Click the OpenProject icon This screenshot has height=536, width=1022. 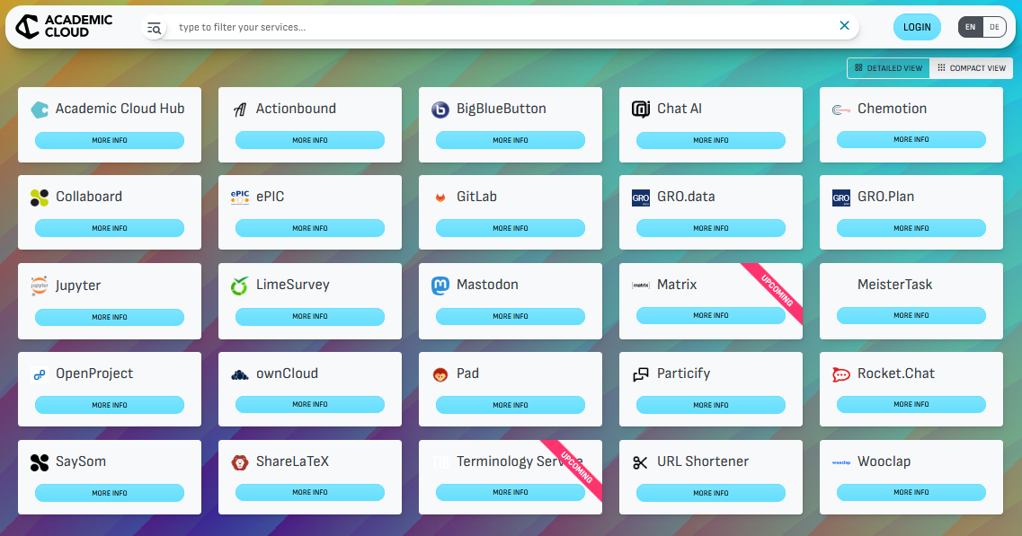(x=40, y=374)
